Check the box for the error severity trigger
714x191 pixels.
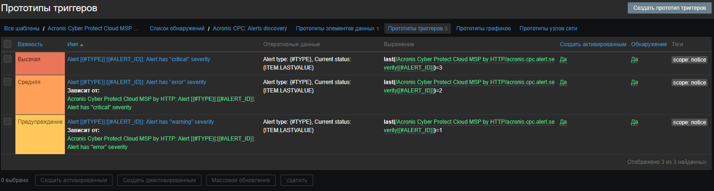coord(7,82)
